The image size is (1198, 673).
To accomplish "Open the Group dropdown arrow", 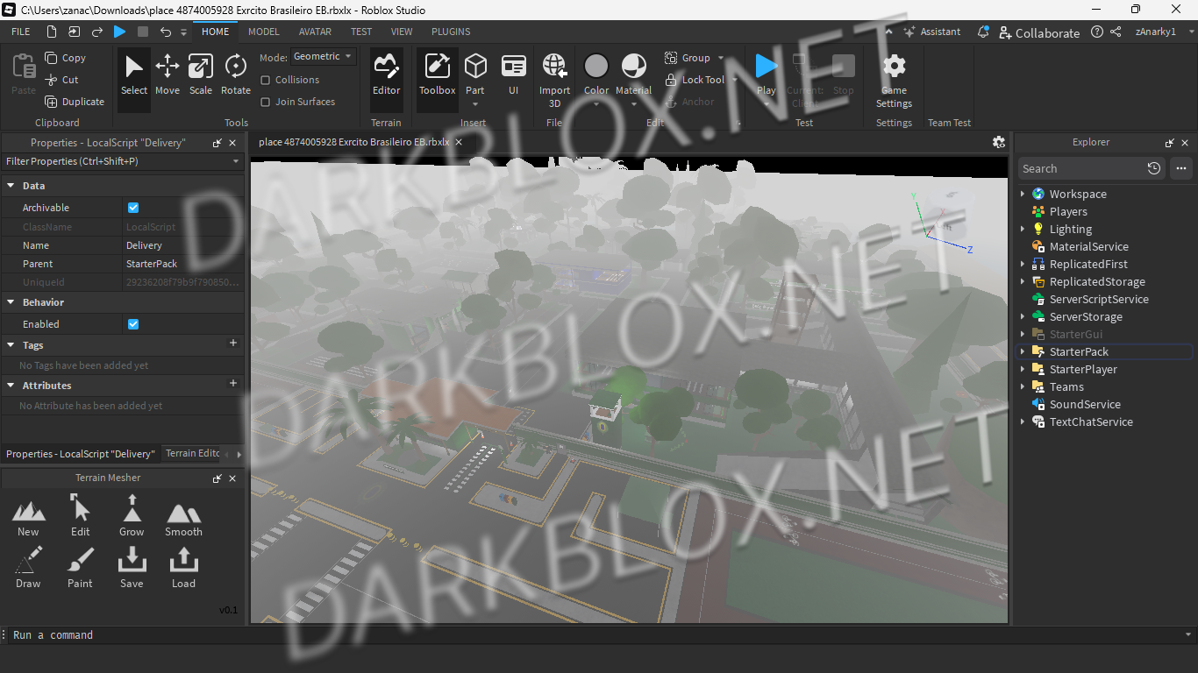I will (721, 58).
